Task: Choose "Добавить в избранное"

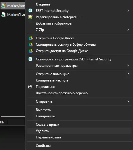Action: tap(54, 23)
